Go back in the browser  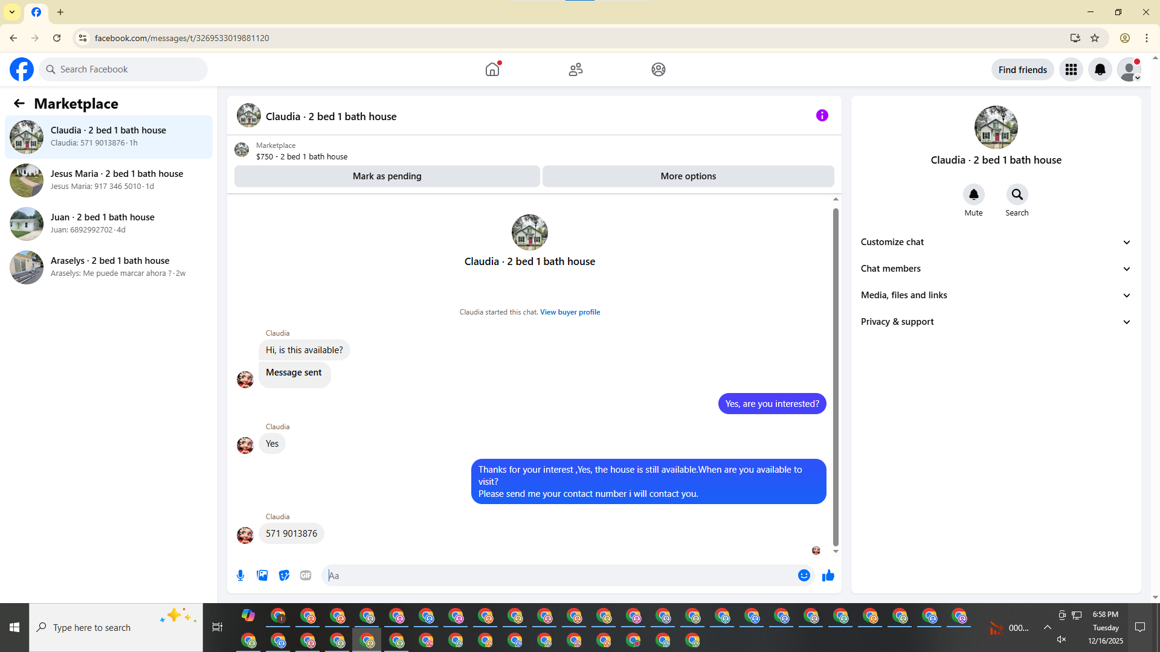click(13, 38)
